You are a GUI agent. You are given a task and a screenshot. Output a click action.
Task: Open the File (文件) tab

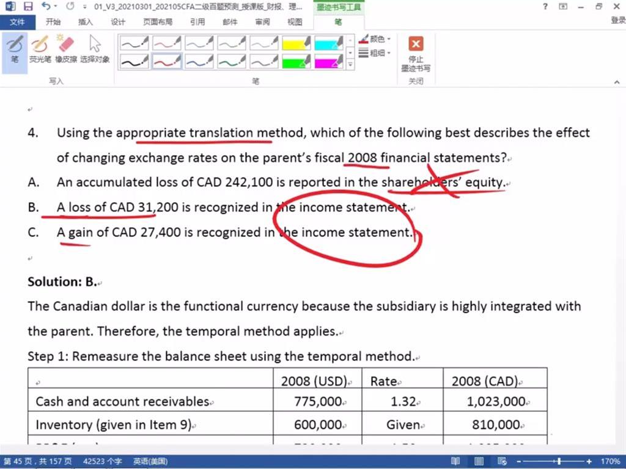click(18, 22)
